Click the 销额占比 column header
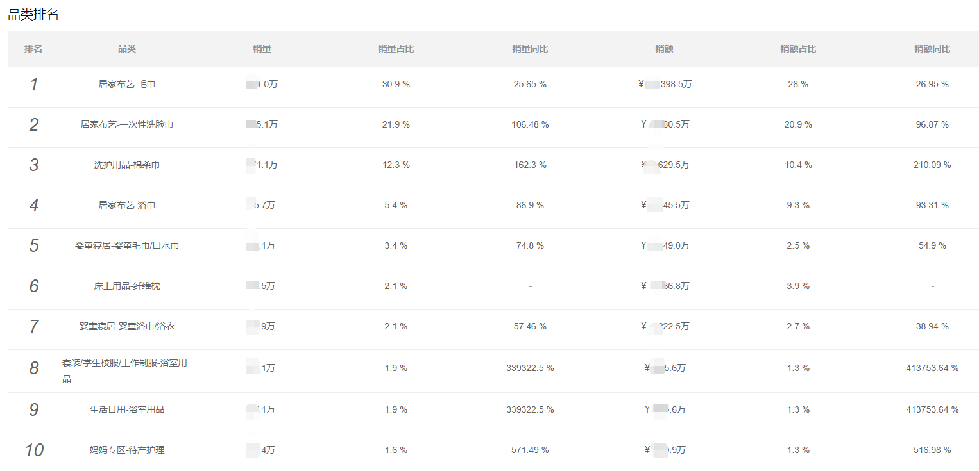 point(798,49)
